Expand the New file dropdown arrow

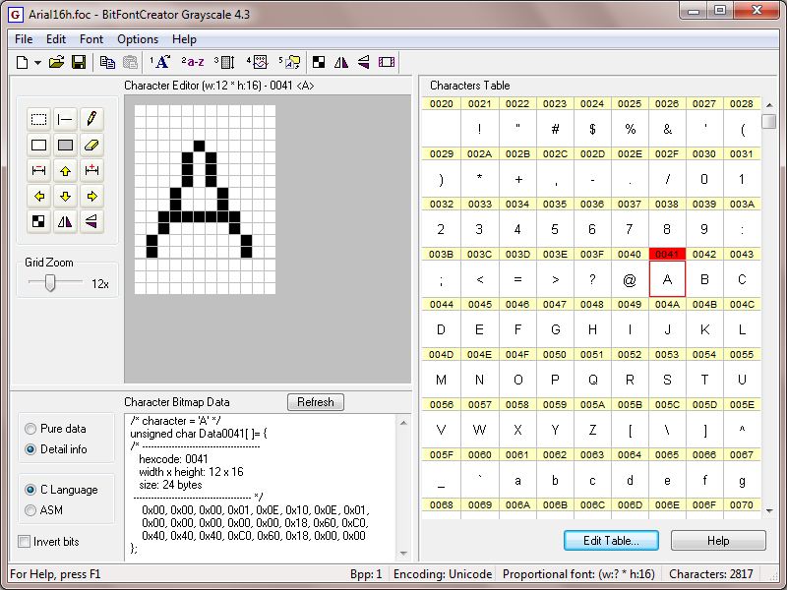pyautogui.click(x=37, y=62)
